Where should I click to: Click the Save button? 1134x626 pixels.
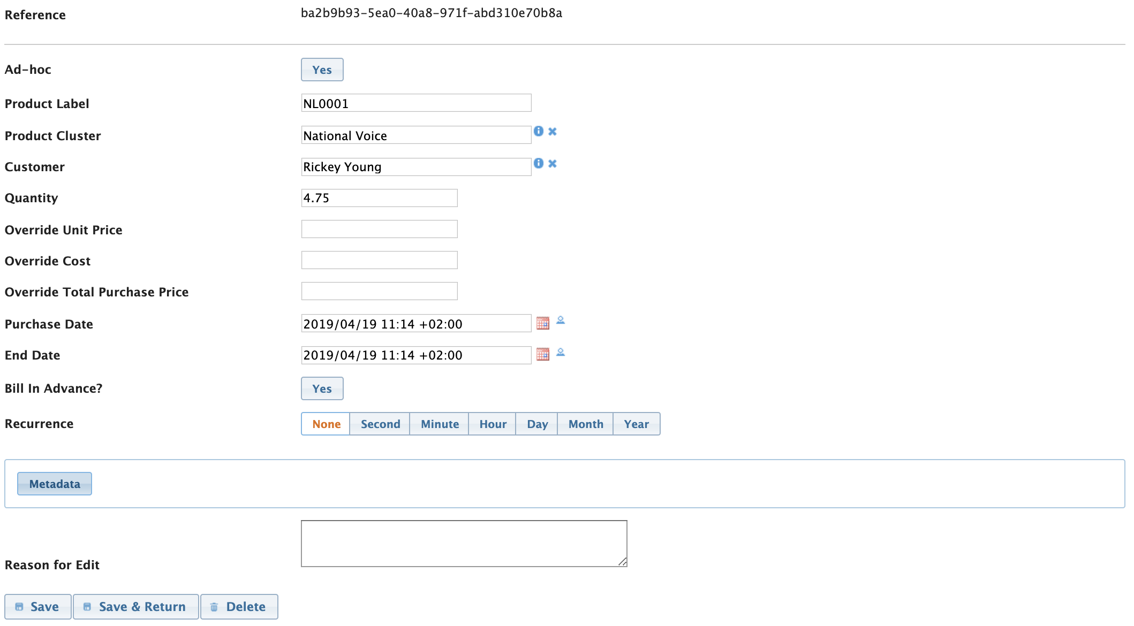[x=37, y=606]
